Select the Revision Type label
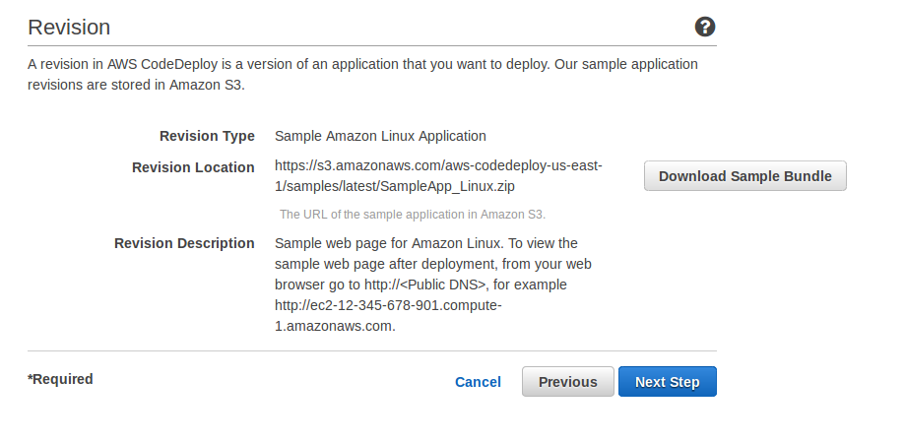 [207, 136]
